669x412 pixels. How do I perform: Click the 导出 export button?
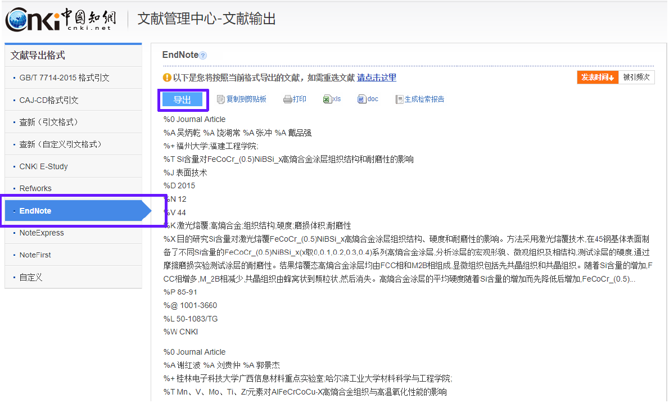click(183, 98)
